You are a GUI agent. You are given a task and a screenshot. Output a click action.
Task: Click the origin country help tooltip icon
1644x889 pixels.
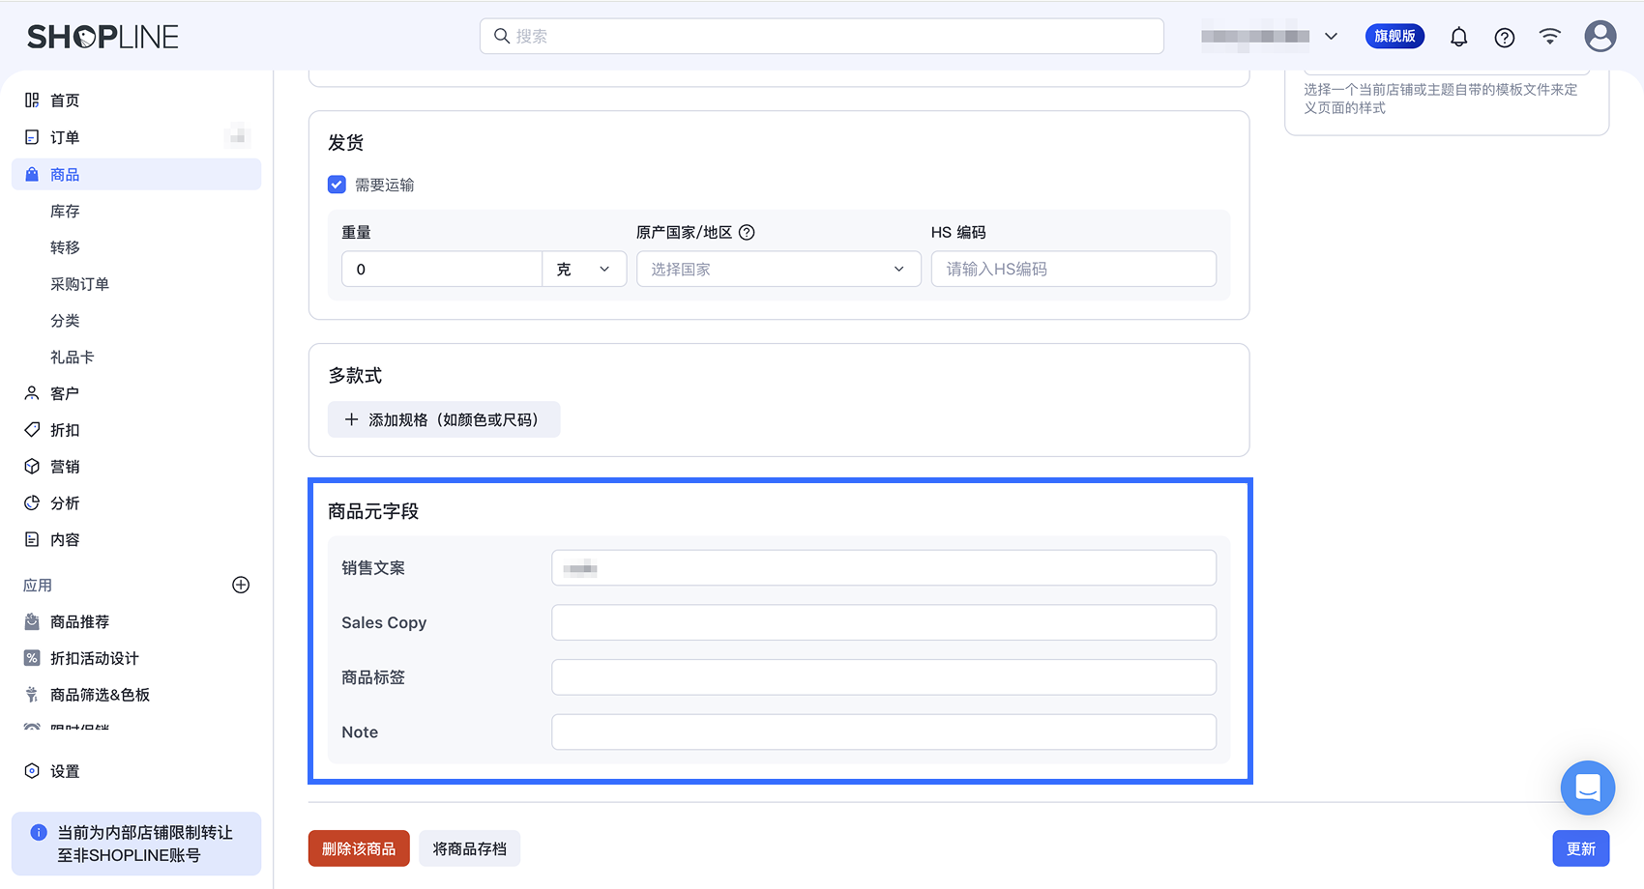coord(747,232)
